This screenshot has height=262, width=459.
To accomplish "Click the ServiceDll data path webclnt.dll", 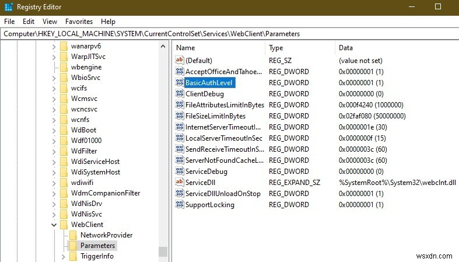I will tap(398, 183).
